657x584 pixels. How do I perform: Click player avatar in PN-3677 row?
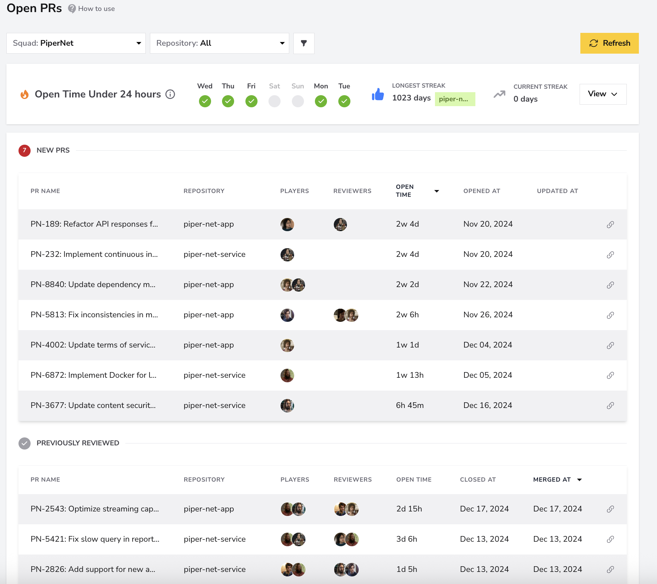[x=287, y=406]
